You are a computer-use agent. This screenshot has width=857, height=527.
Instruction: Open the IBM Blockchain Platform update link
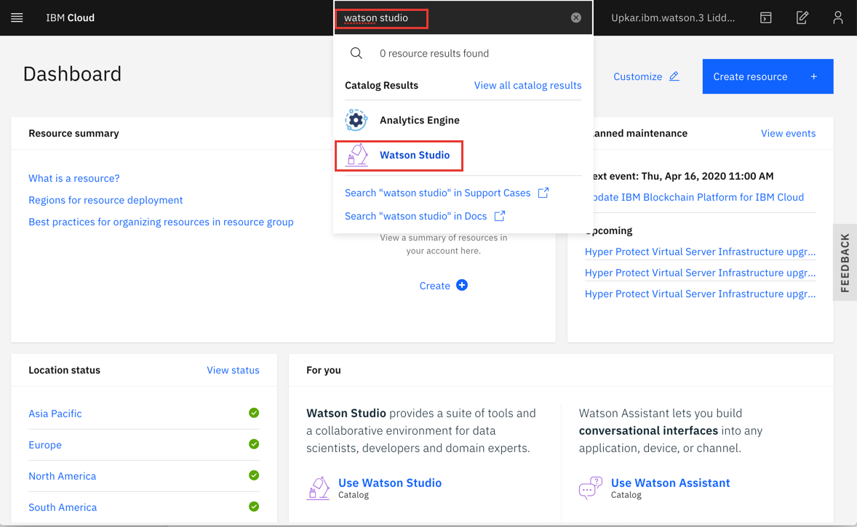point(698,197)
